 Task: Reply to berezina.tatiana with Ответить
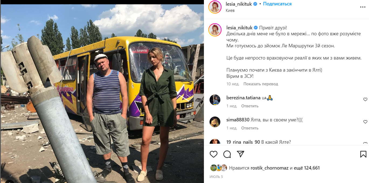[x=250, y=106]
